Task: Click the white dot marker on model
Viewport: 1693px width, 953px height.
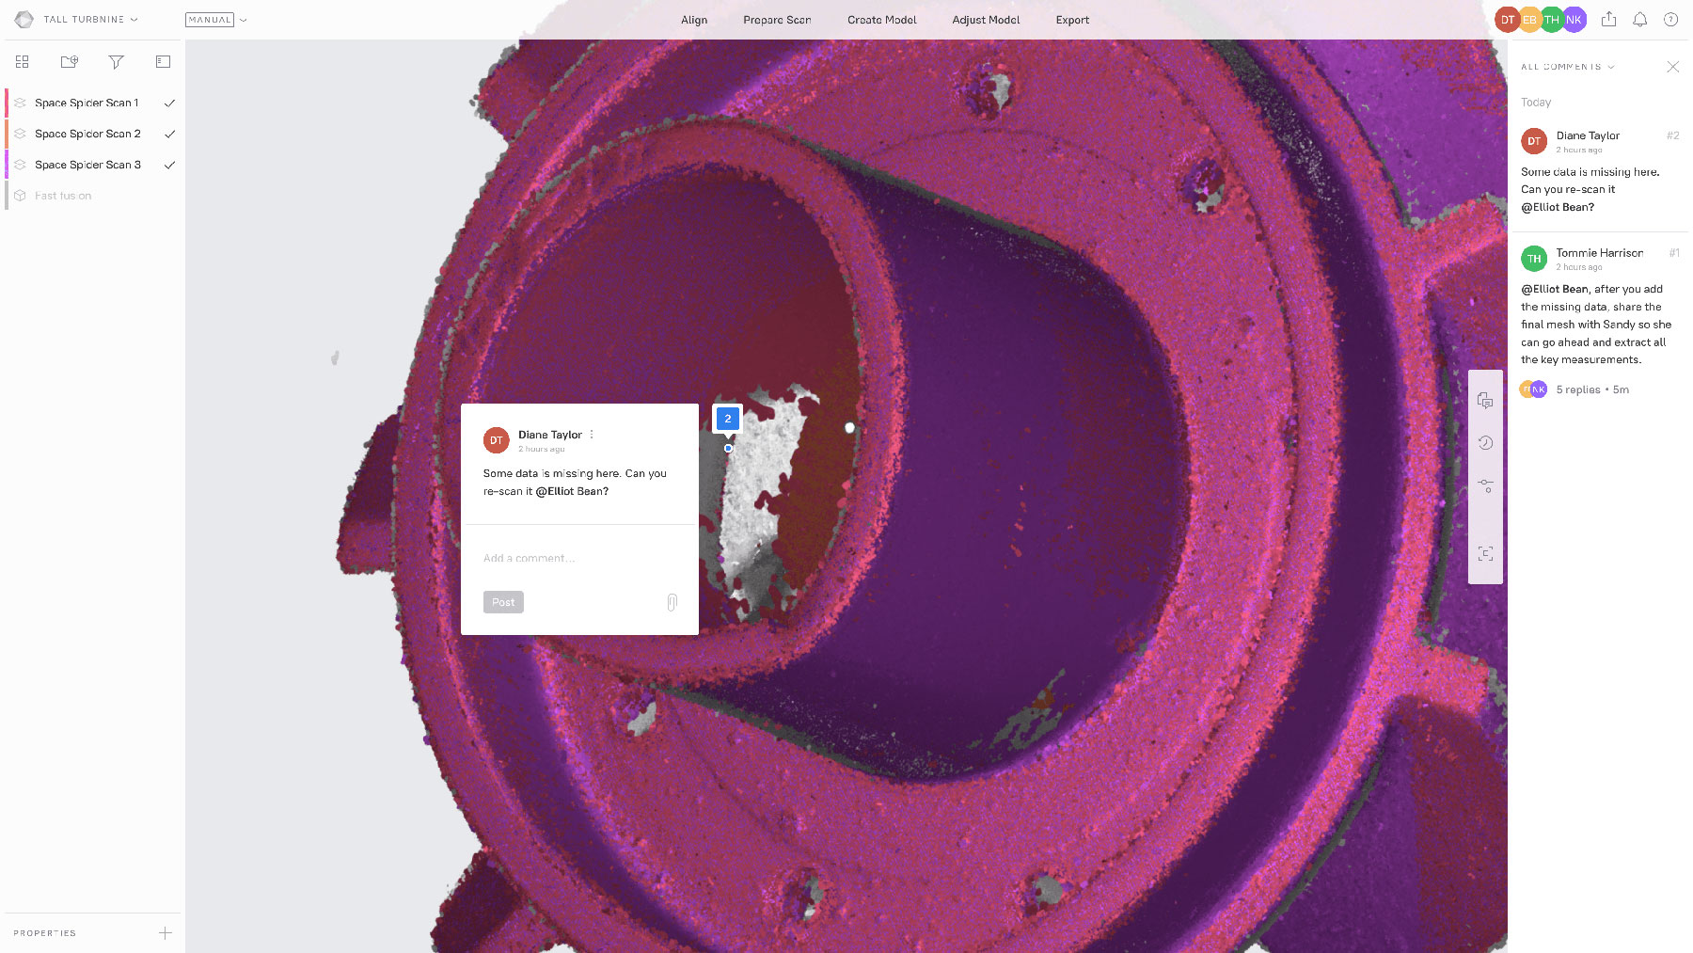Action: 849,428
